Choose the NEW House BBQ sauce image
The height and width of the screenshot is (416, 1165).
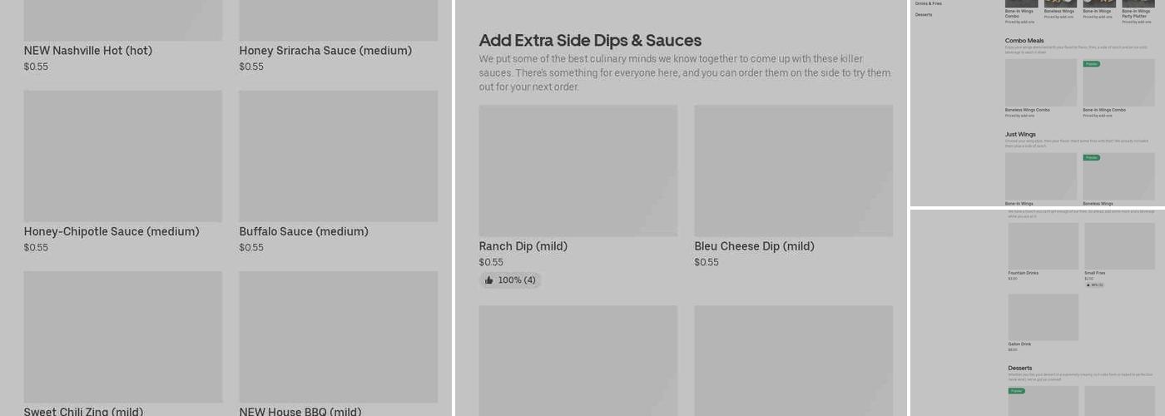coord(338,337)
